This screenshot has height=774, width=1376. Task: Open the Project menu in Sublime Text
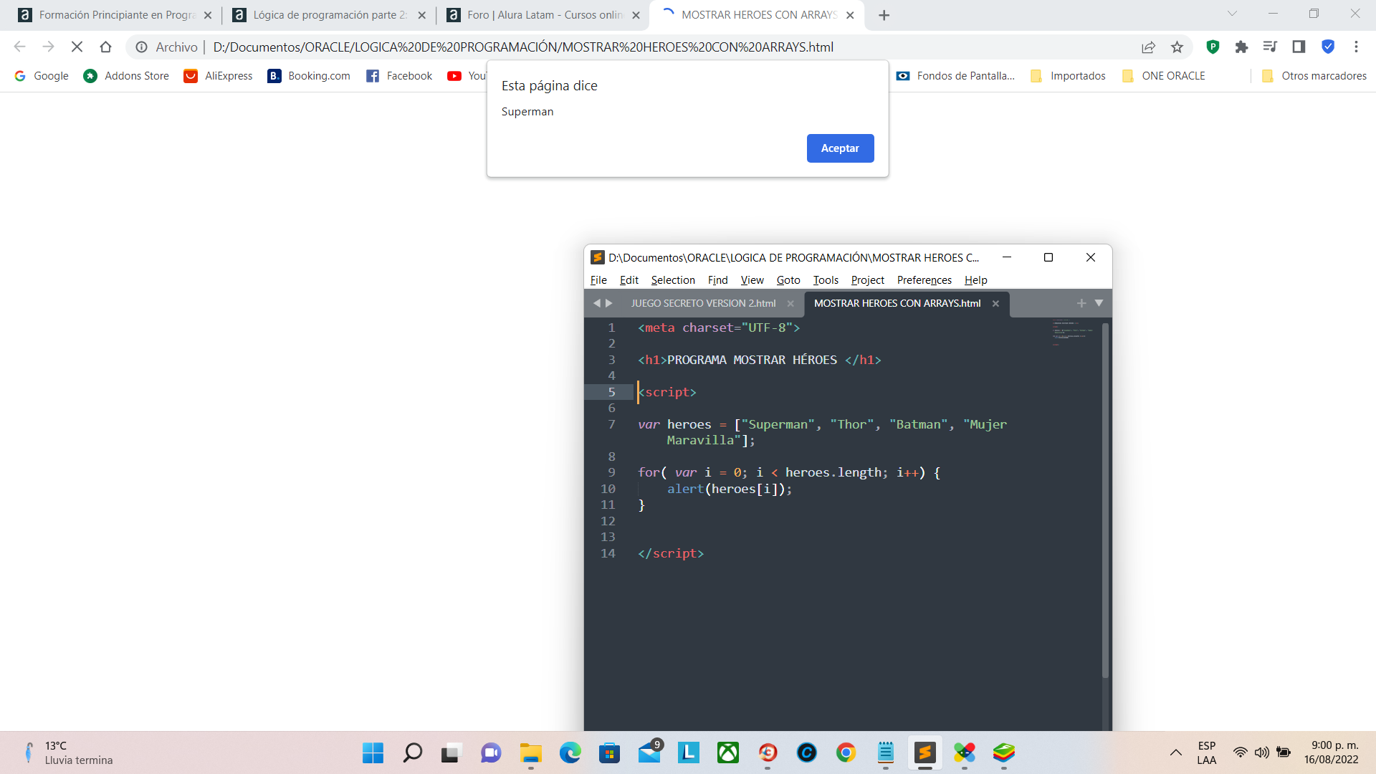tap(867, 280)
